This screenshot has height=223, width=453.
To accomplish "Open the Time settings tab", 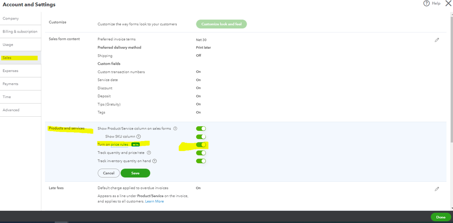I will point(20,97).
